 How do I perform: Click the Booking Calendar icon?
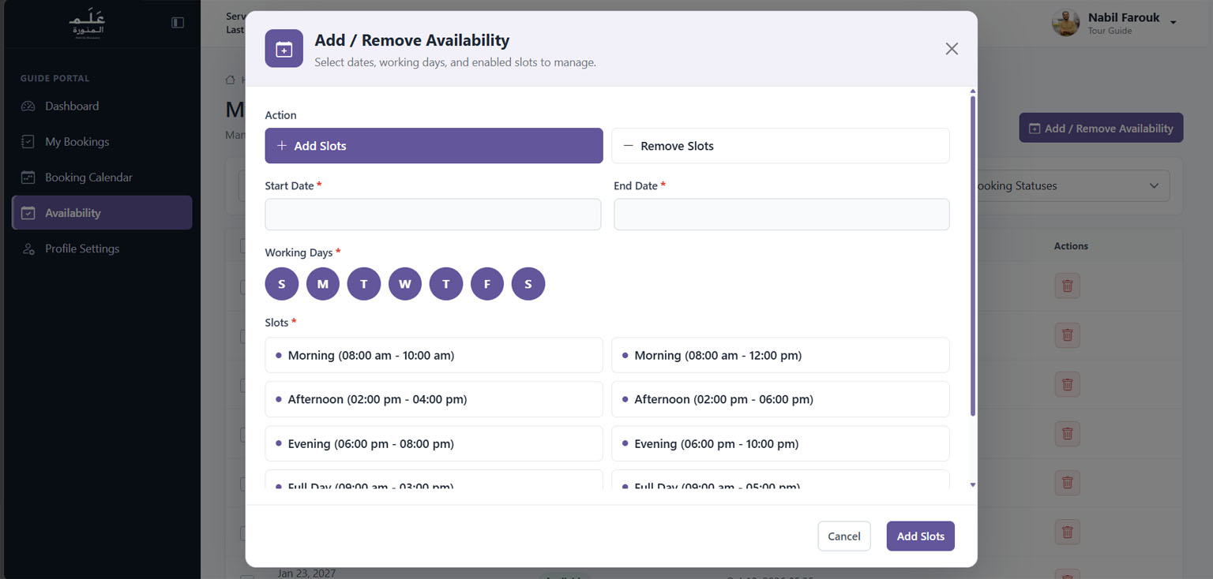tap(28, 177)
